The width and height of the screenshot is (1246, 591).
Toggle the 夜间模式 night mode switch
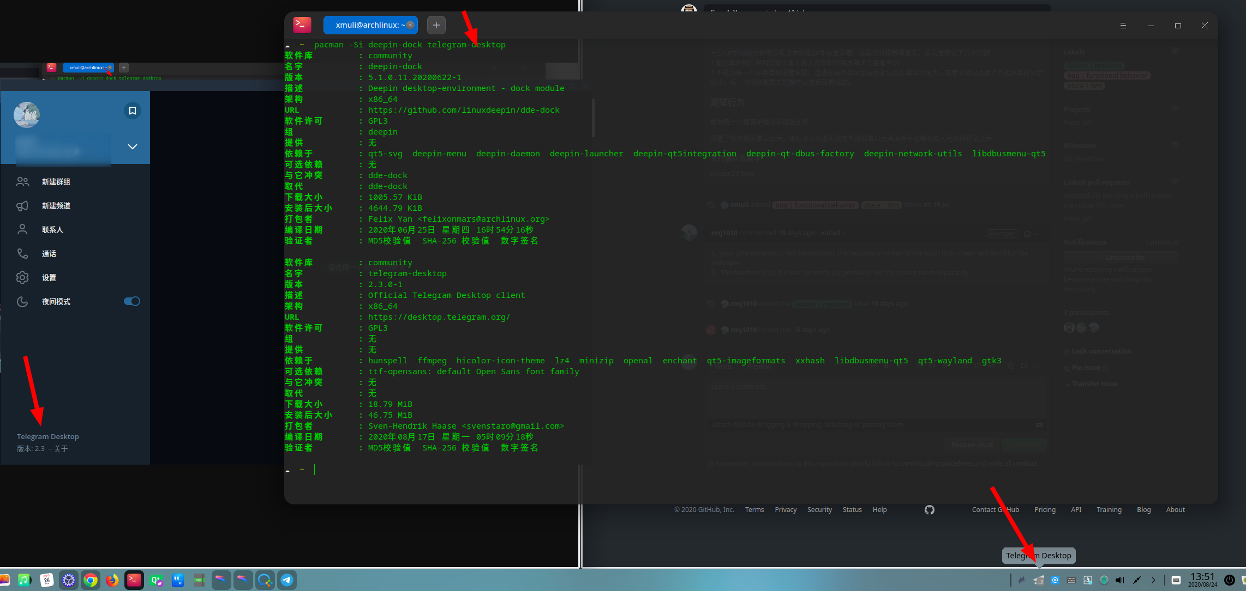pyautogui.click(x=131, y=301)
